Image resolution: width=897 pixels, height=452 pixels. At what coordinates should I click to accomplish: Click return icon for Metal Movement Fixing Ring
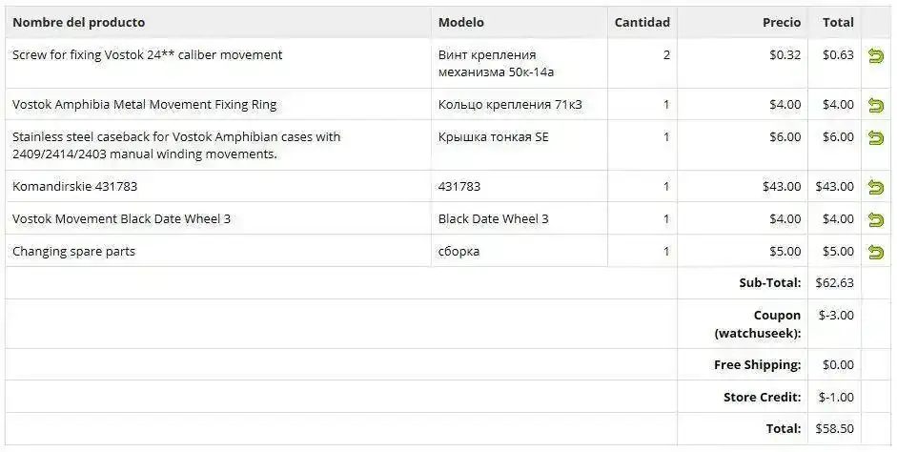pos(875,105)
